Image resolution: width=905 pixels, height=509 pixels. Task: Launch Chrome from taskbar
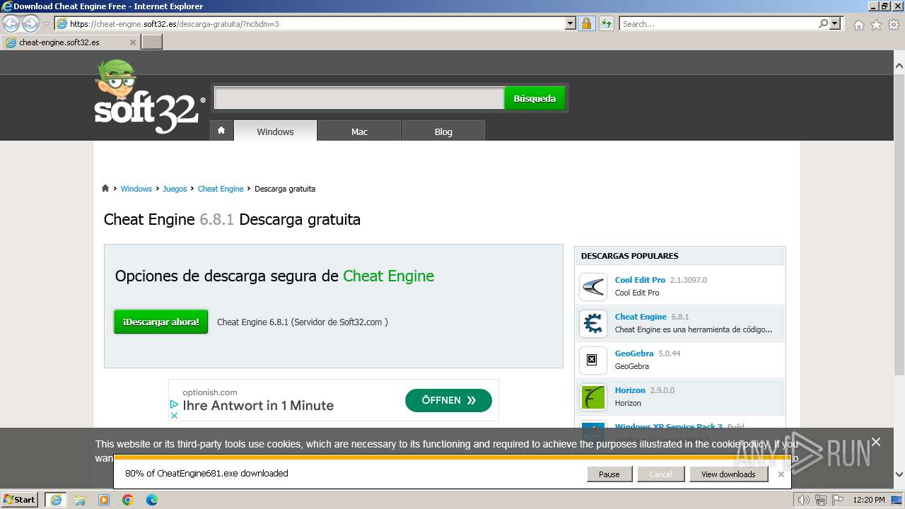click(x=128, y=500)
